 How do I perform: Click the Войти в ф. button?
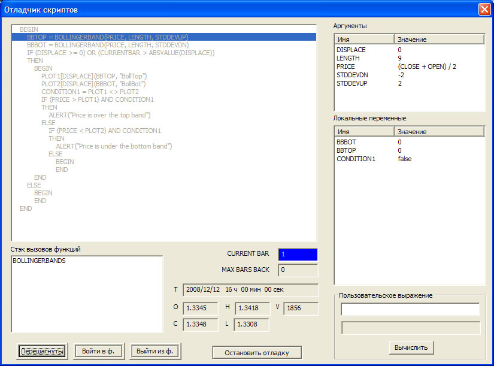point(98,352)
